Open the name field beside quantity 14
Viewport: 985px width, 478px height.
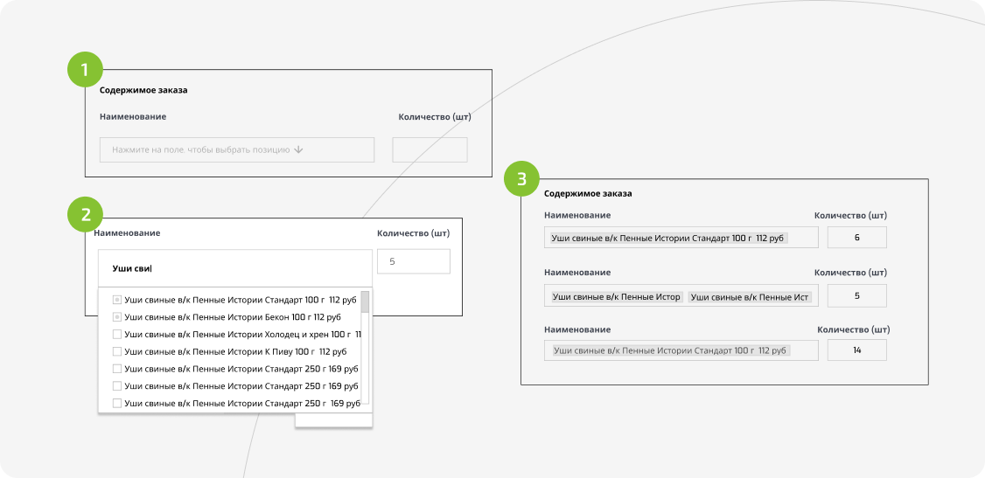click(x=681, y=350)
